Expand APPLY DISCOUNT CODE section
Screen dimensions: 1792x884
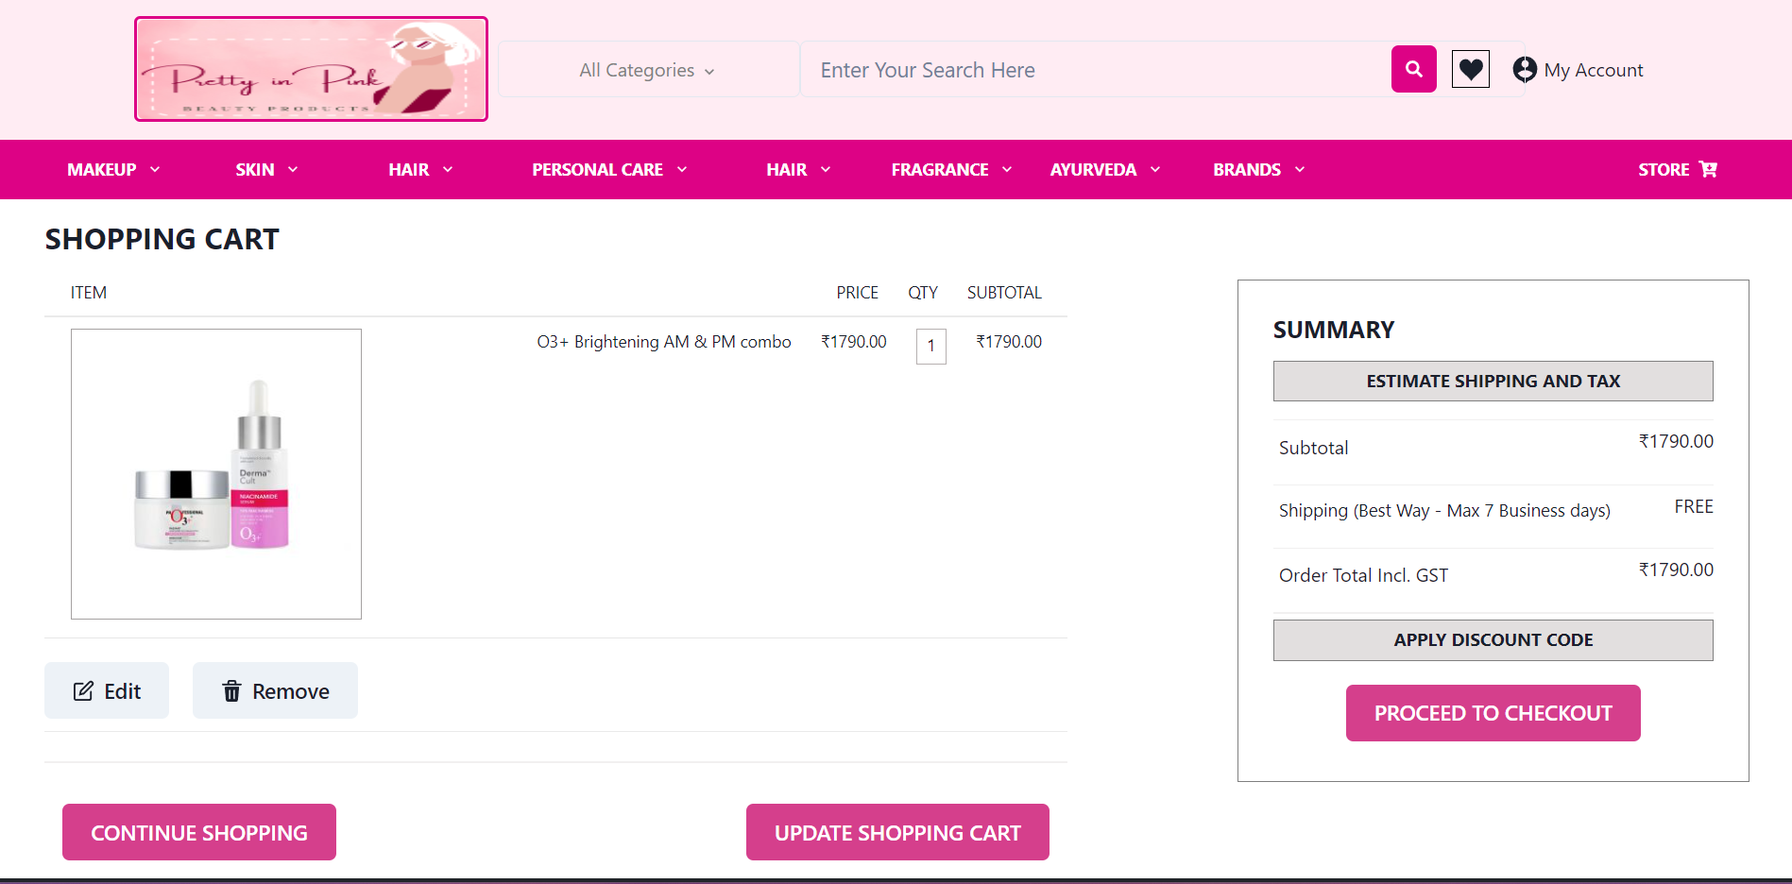[x=1493, y=639]
